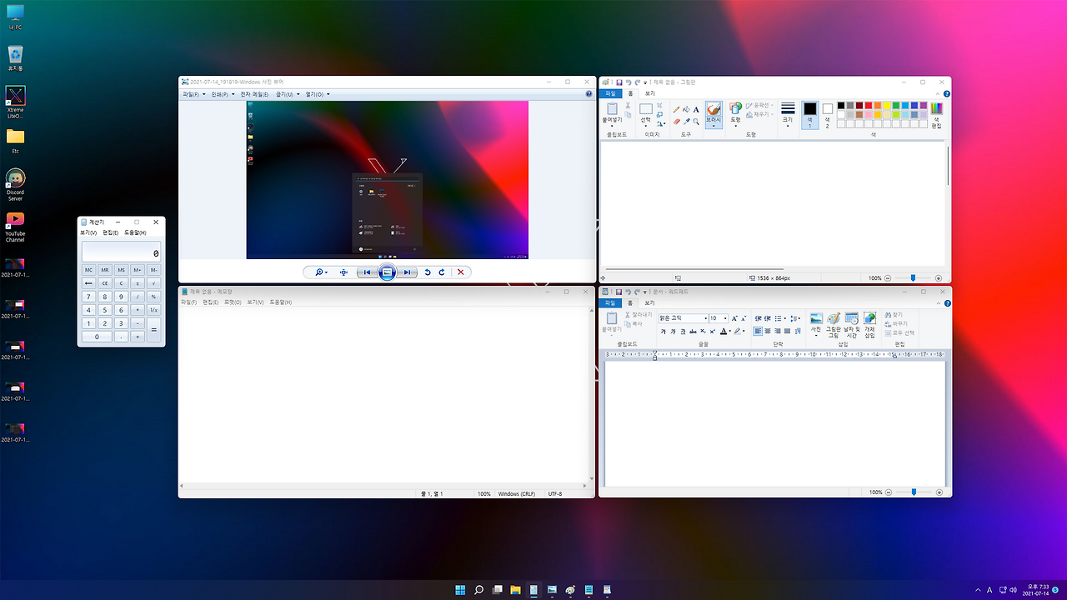Switch to the 보기 tab in Paint
The image size is (1067, 600).
[x=649, y=92]
